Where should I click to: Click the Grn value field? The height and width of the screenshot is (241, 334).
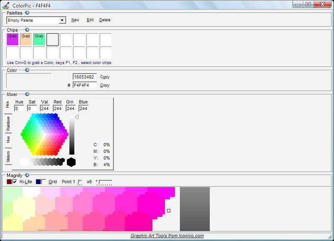71,108
